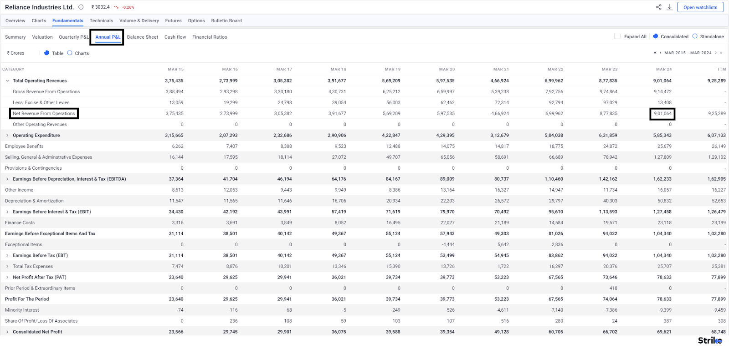Click Other Income MAR 15 value 8,613
This screenshot has width=729, height=349.
[178, 190]
